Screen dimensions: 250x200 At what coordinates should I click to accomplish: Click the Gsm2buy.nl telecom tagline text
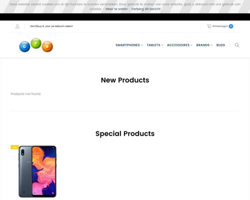51,26
